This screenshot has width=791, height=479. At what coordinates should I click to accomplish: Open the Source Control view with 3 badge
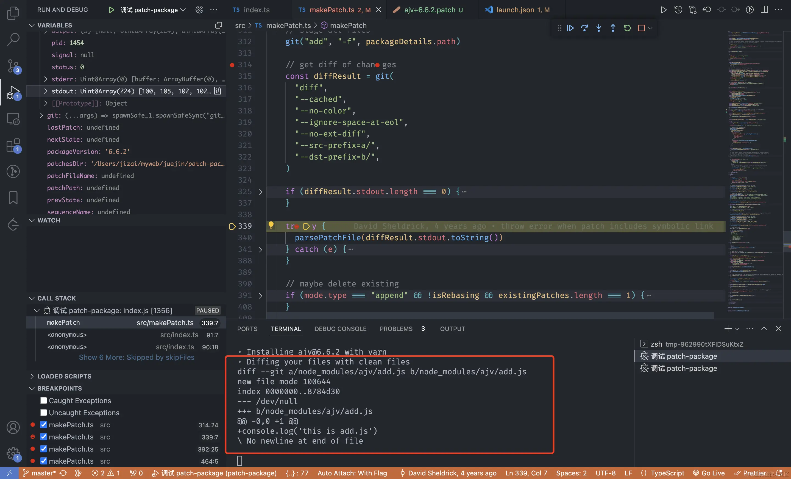tap(13, 66)
